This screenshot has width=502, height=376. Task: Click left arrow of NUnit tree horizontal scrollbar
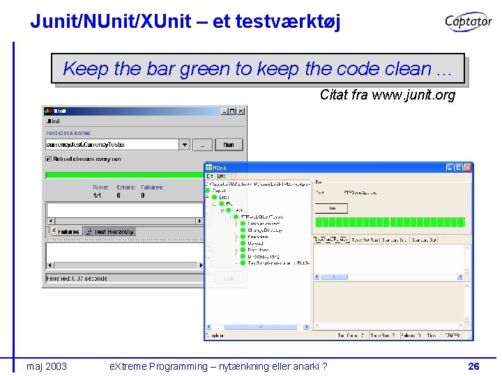[x=208, y=327]
